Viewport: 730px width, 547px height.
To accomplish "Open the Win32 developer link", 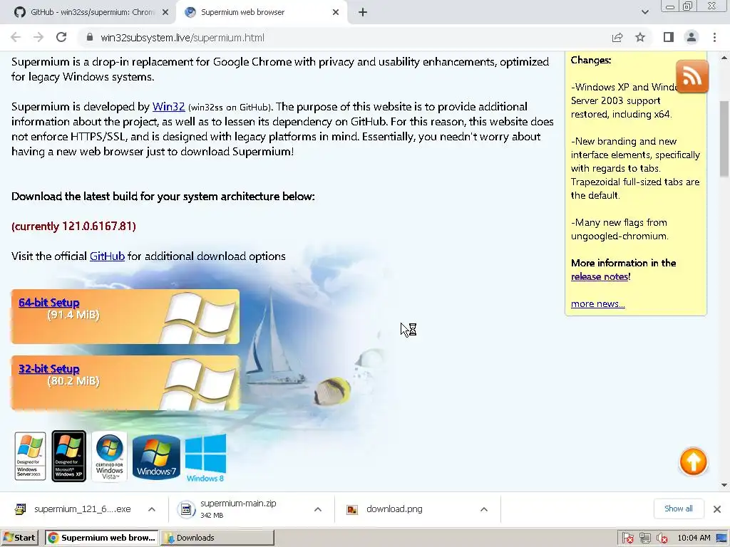I will click(168, 107).
